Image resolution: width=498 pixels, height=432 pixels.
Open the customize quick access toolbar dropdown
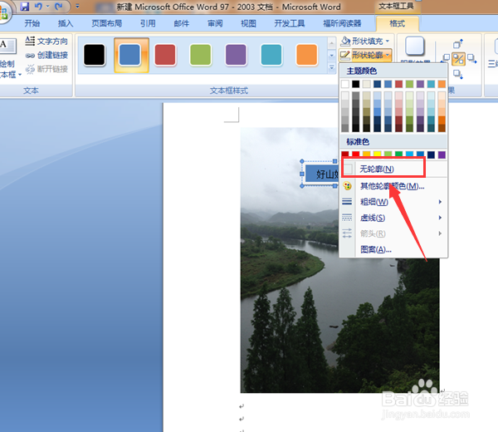77,7
